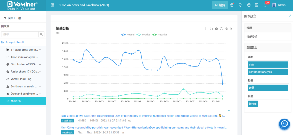Image resolution: width=293 pixels, height=135 pixels.
Task: Open the options menu for Word Cloud-Eng
Action: (40, 79)
